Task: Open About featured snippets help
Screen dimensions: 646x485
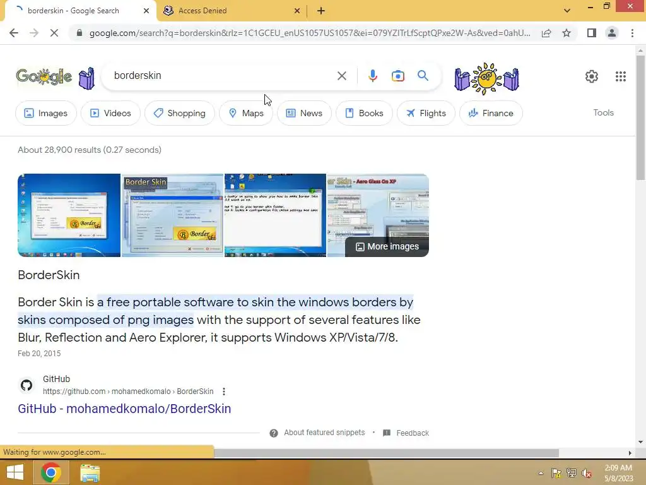Action: pos(274,433)
